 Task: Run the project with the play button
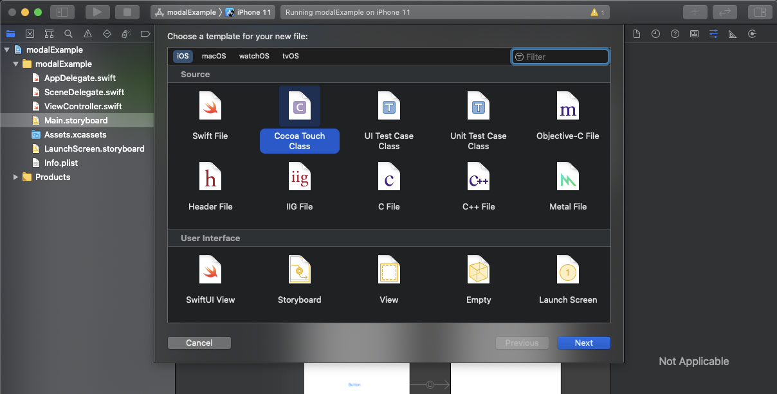[97, 12]
